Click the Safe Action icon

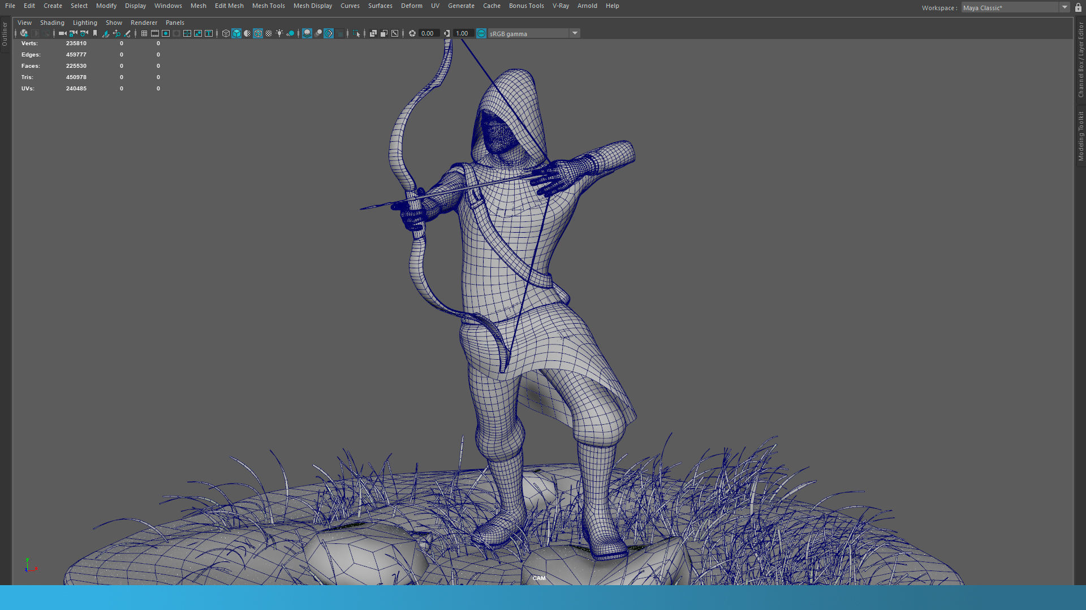point(198,33)
